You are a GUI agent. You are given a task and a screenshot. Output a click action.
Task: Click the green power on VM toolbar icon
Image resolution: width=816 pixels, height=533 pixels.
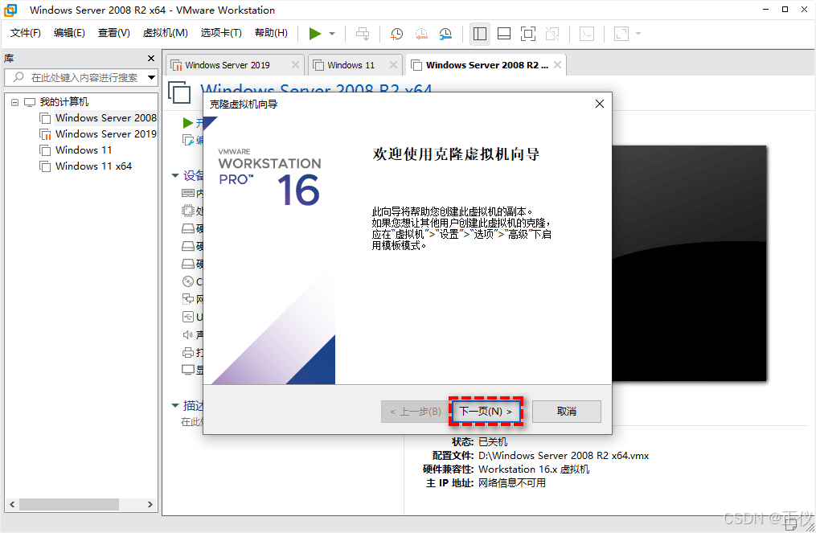click(314, 34)
